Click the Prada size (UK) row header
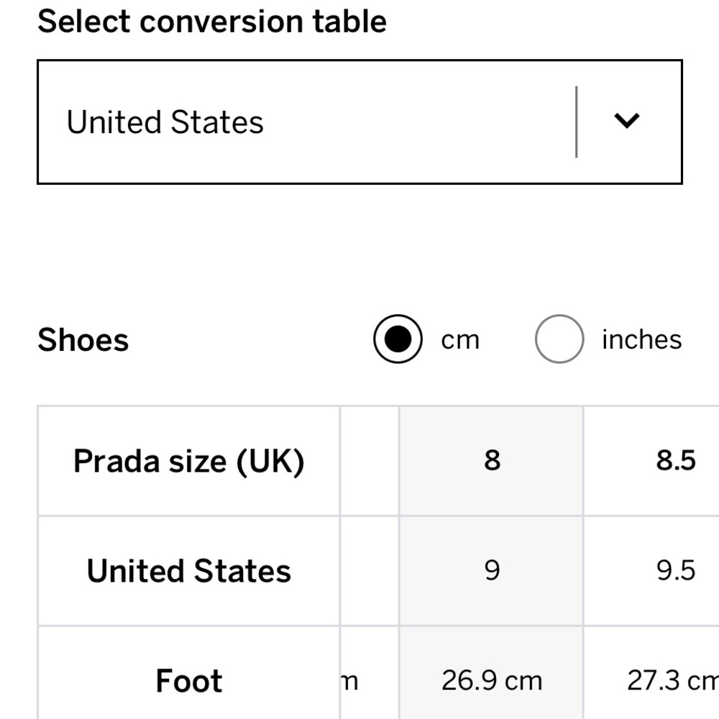 pyautogui.click(x=189, y=461)
